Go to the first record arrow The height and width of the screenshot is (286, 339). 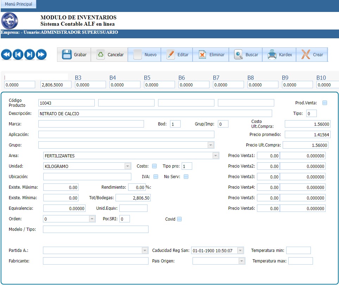[x=7, y=54]
